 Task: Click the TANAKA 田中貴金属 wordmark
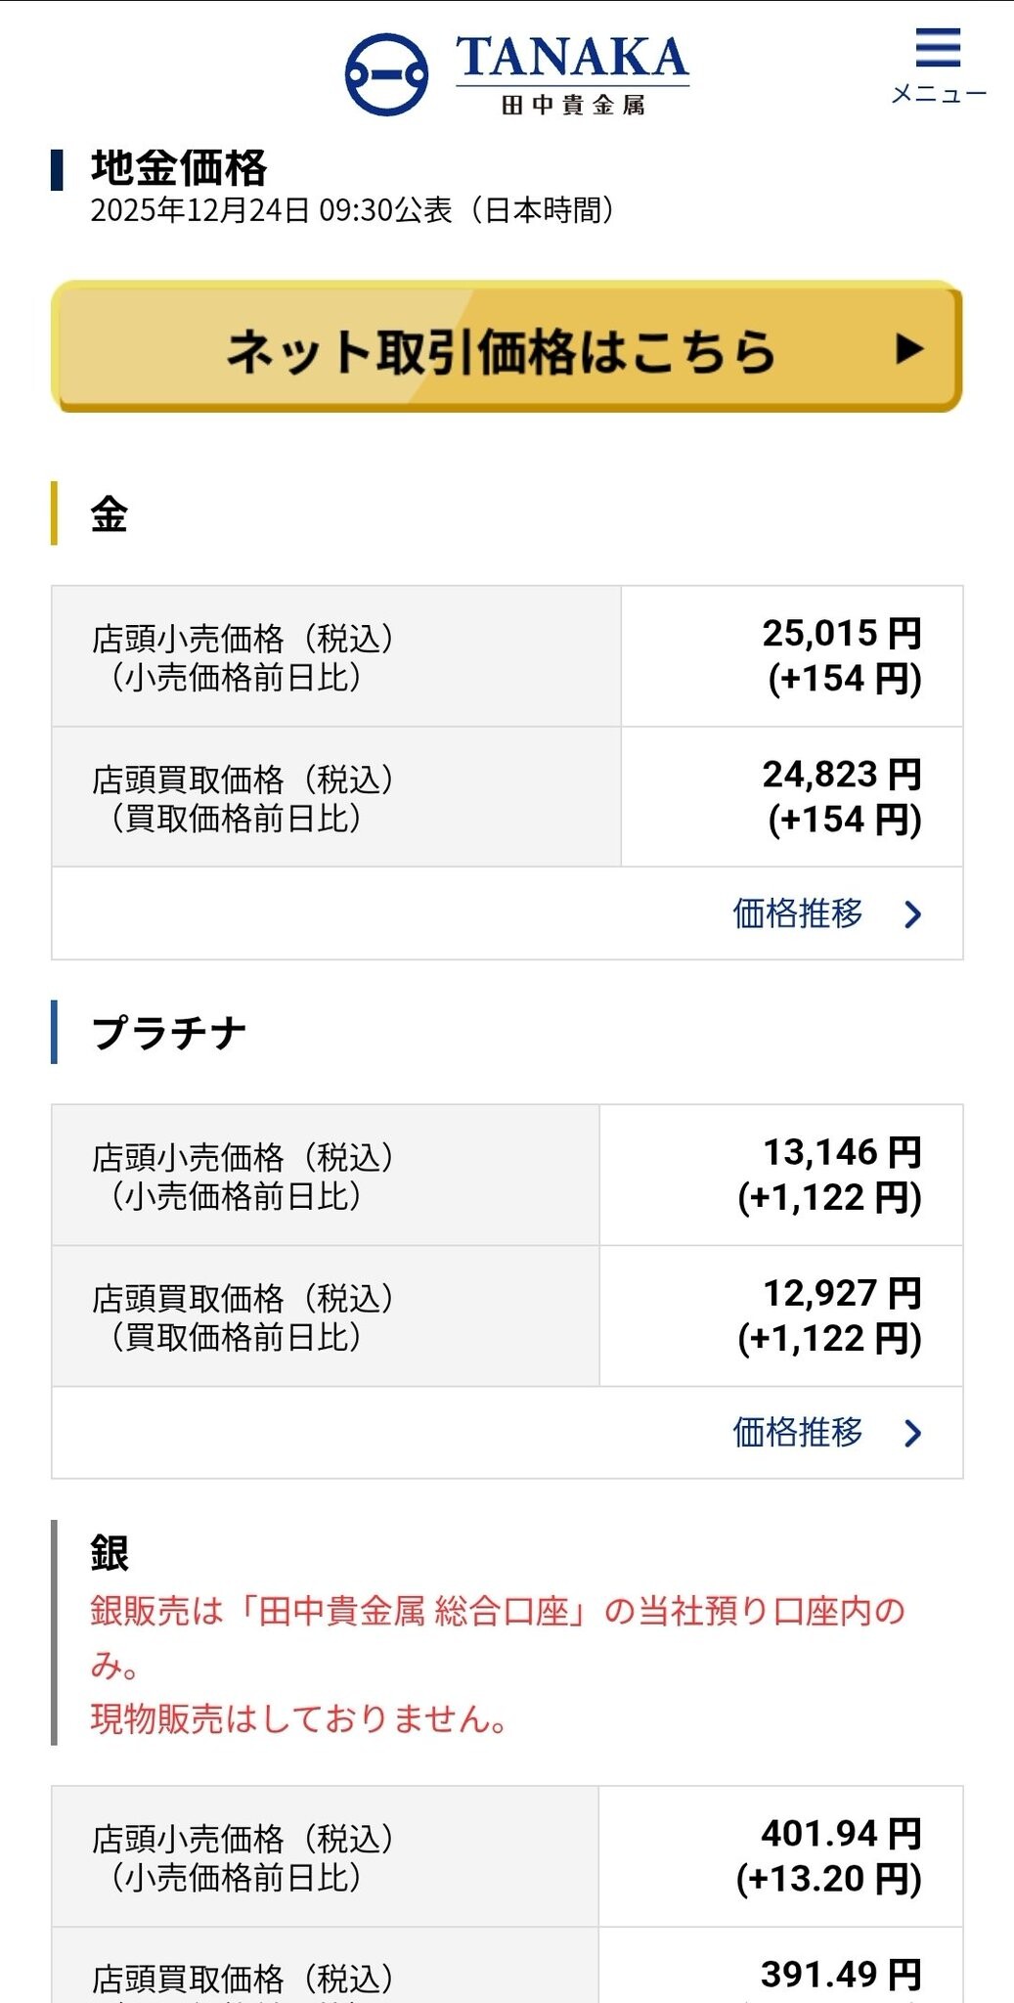(x=572, y=74)
